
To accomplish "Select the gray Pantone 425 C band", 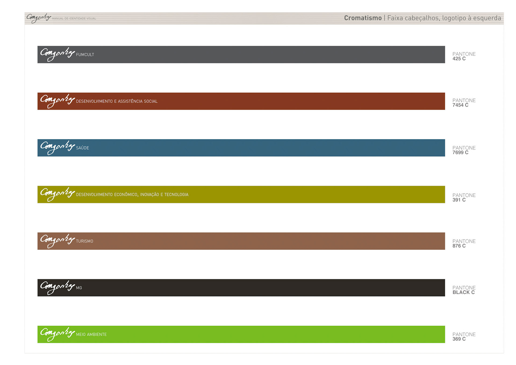I will coord(241,55).
